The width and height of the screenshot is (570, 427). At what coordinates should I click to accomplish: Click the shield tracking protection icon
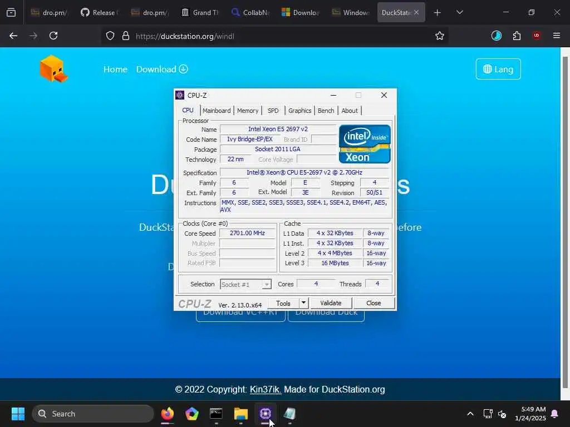(x=110, y=36)
